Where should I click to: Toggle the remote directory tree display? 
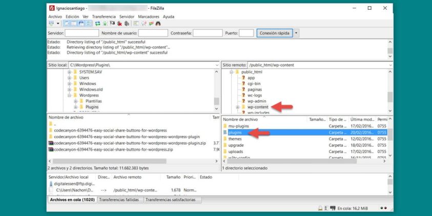coord(81,24)
